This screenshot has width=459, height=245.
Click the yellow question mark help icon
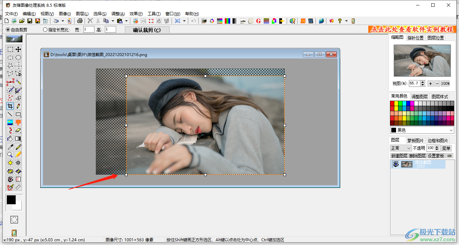[x=340, y=21]
